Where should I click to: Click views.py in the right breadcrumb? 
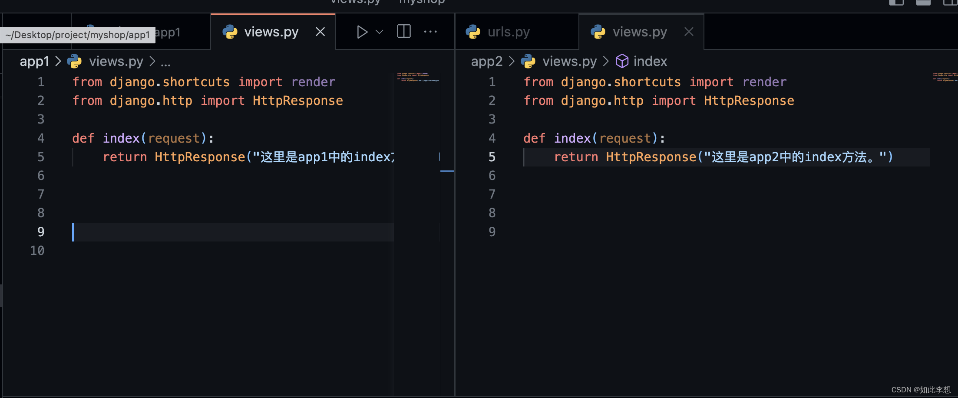tap(570, 62)
